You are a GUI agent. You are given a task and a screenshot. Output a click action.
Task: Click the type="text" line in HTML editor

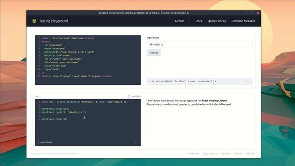pos(52,69)
